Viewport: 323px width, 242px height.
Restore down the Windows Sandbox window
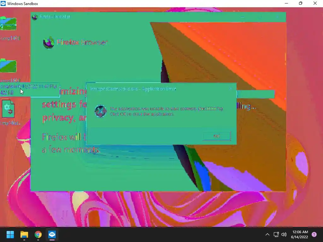click(301, 3)
